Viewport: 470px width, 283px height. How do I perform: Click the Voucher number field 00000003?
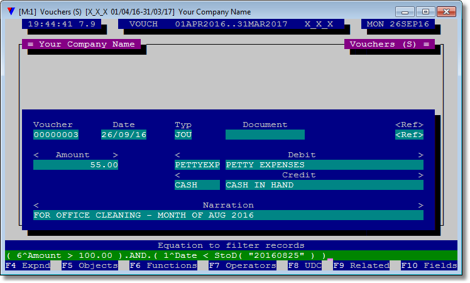(x=56, y=135)
